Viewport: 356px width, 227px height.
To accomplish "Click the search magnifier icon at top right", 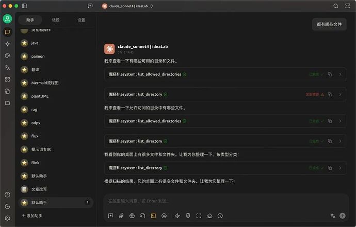I will pyautogui.click(x=336, y=6).
